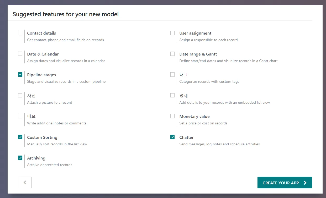
Task: Enable the Contact details checkbox
Action: pos(20,33)
